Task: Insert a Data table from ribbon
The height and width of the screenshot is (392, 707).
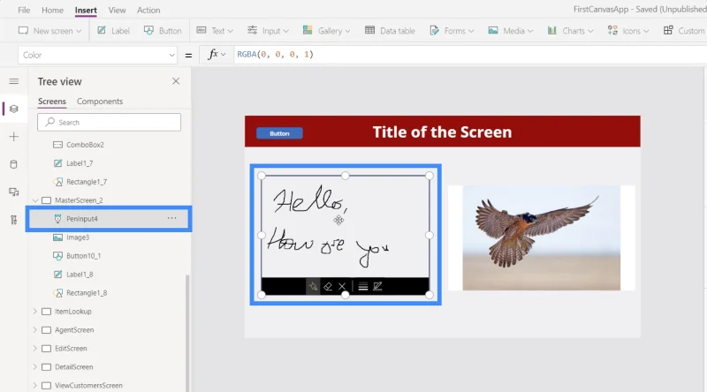Action: (390, 31)
